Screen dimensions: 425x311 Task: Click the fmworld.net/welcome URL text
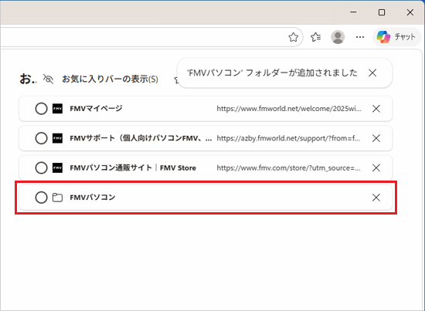(x=289, y=109)
